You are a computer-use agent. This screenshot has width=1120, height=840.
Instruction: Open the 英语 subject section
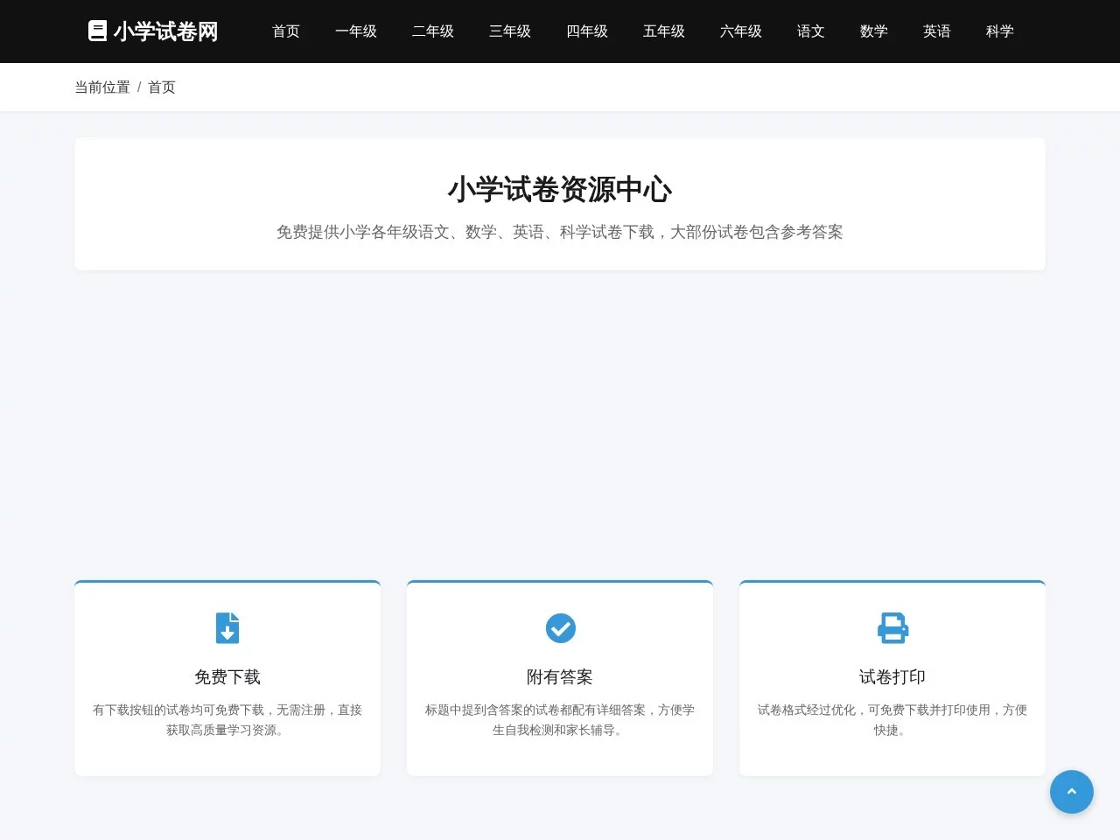point(936,31)
